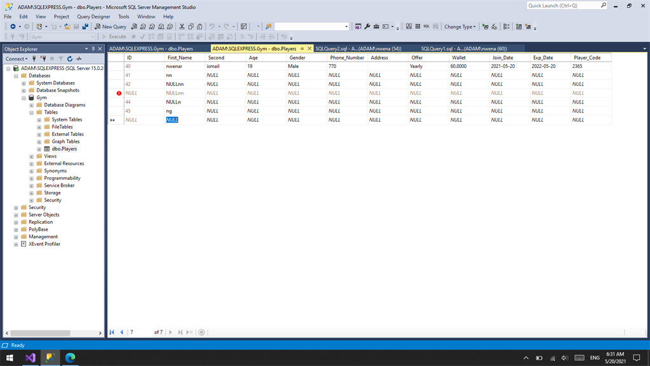This screenshot has height=366, width=650.
Task: Expand the Programmability folder
Action: click(x=32, y=179)
